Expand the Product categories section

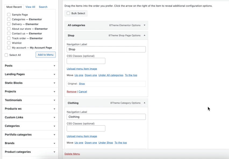tap(54, 152)
